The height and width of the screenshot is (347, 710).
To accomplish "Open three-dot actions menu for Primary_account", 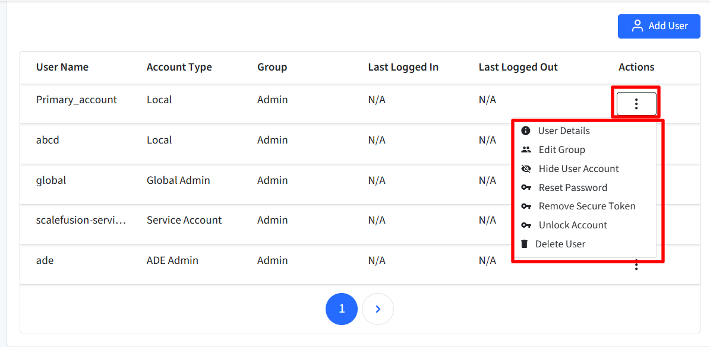I will [636, 104].
